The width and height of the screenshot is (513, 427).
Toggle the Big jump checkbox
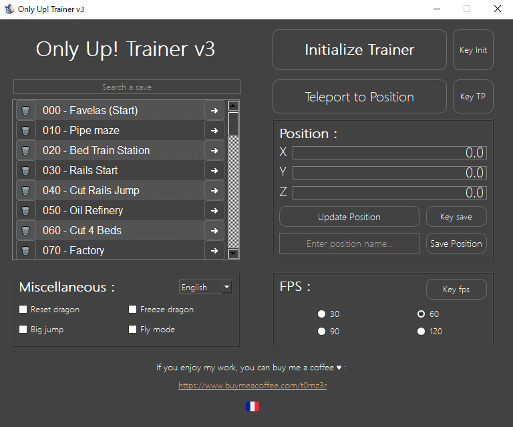(x=23, y=329)
